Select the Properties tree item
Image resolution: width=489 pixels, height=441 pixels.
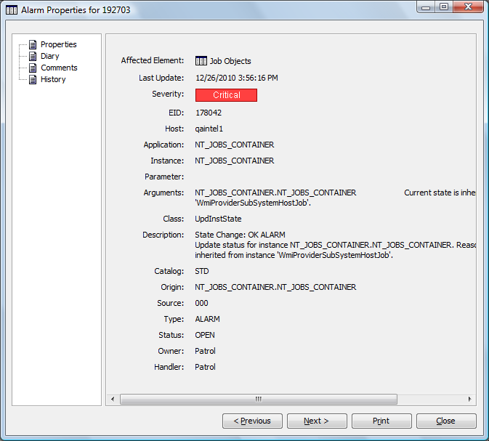[x=59, y=44]
